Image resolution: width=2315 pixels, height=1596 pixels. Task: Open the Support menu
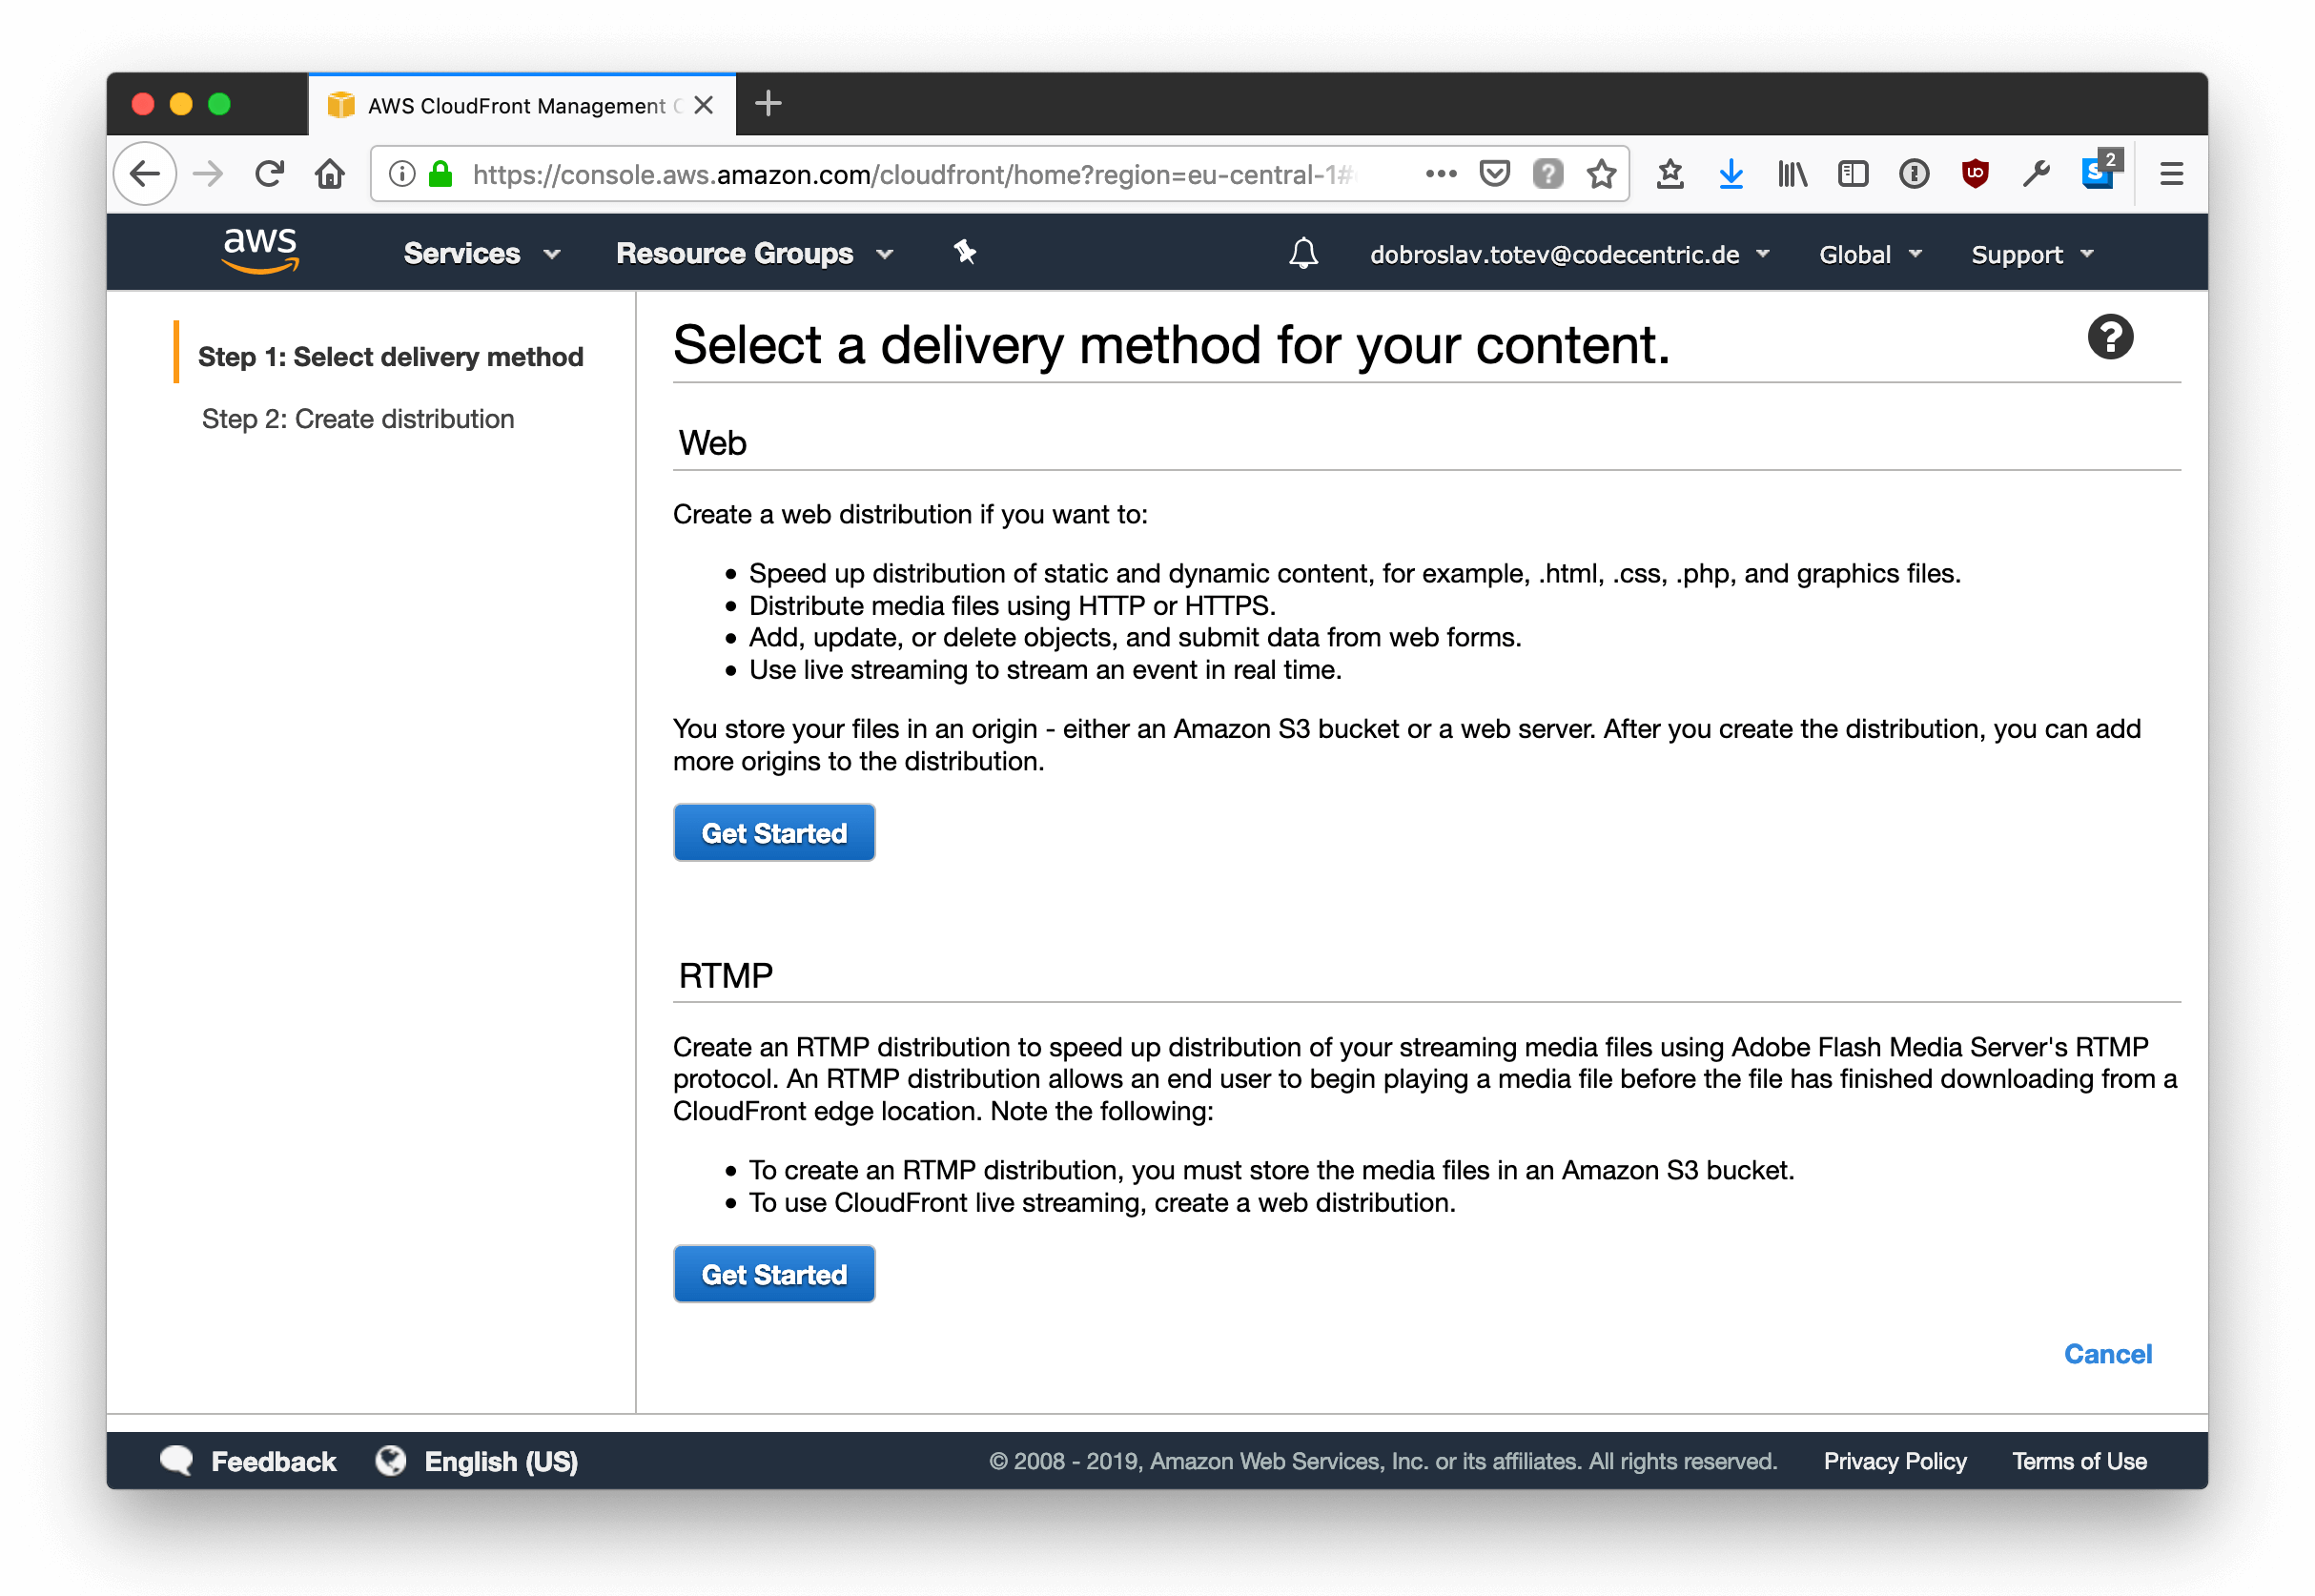(2032, 254)
